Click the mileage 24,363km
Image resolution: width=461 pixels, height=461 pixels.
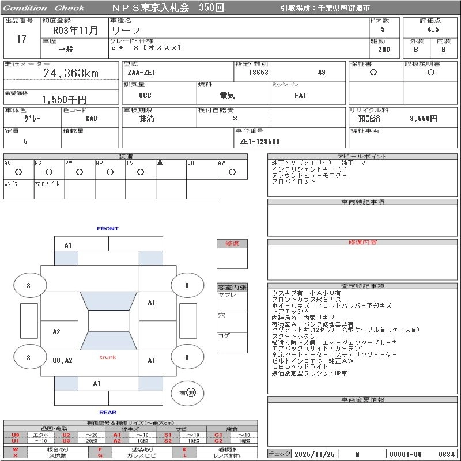tap(71, 73)
